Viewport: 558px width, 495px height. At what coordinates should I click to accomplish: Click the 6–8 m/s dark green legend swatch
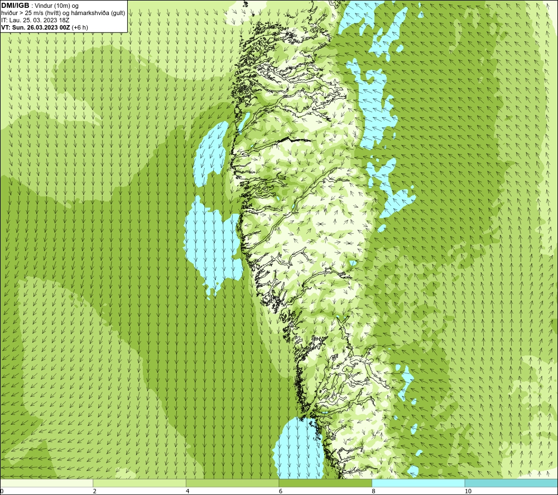[x=325, y=483]
